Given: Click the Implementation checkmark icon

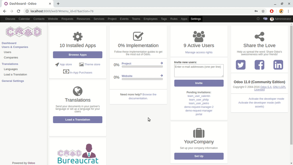Looking at the screenshot, I should tap(138, 36).
